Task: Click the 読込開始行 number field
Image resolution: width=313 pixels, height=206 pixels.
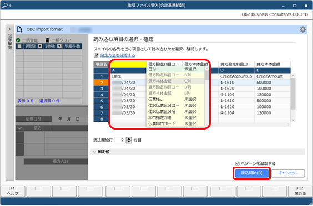Action: [120, 140]
